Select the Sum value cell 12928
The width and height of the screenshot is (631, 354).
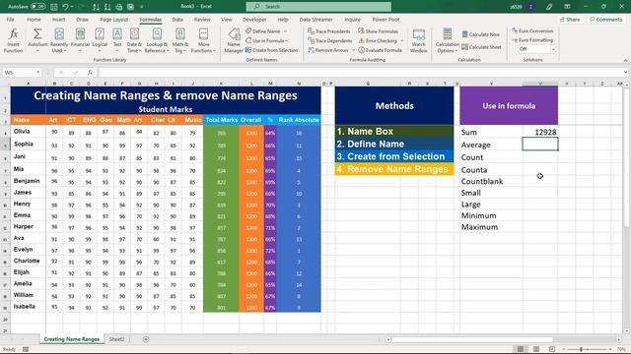pyautogui.click(x=540, y=132)
